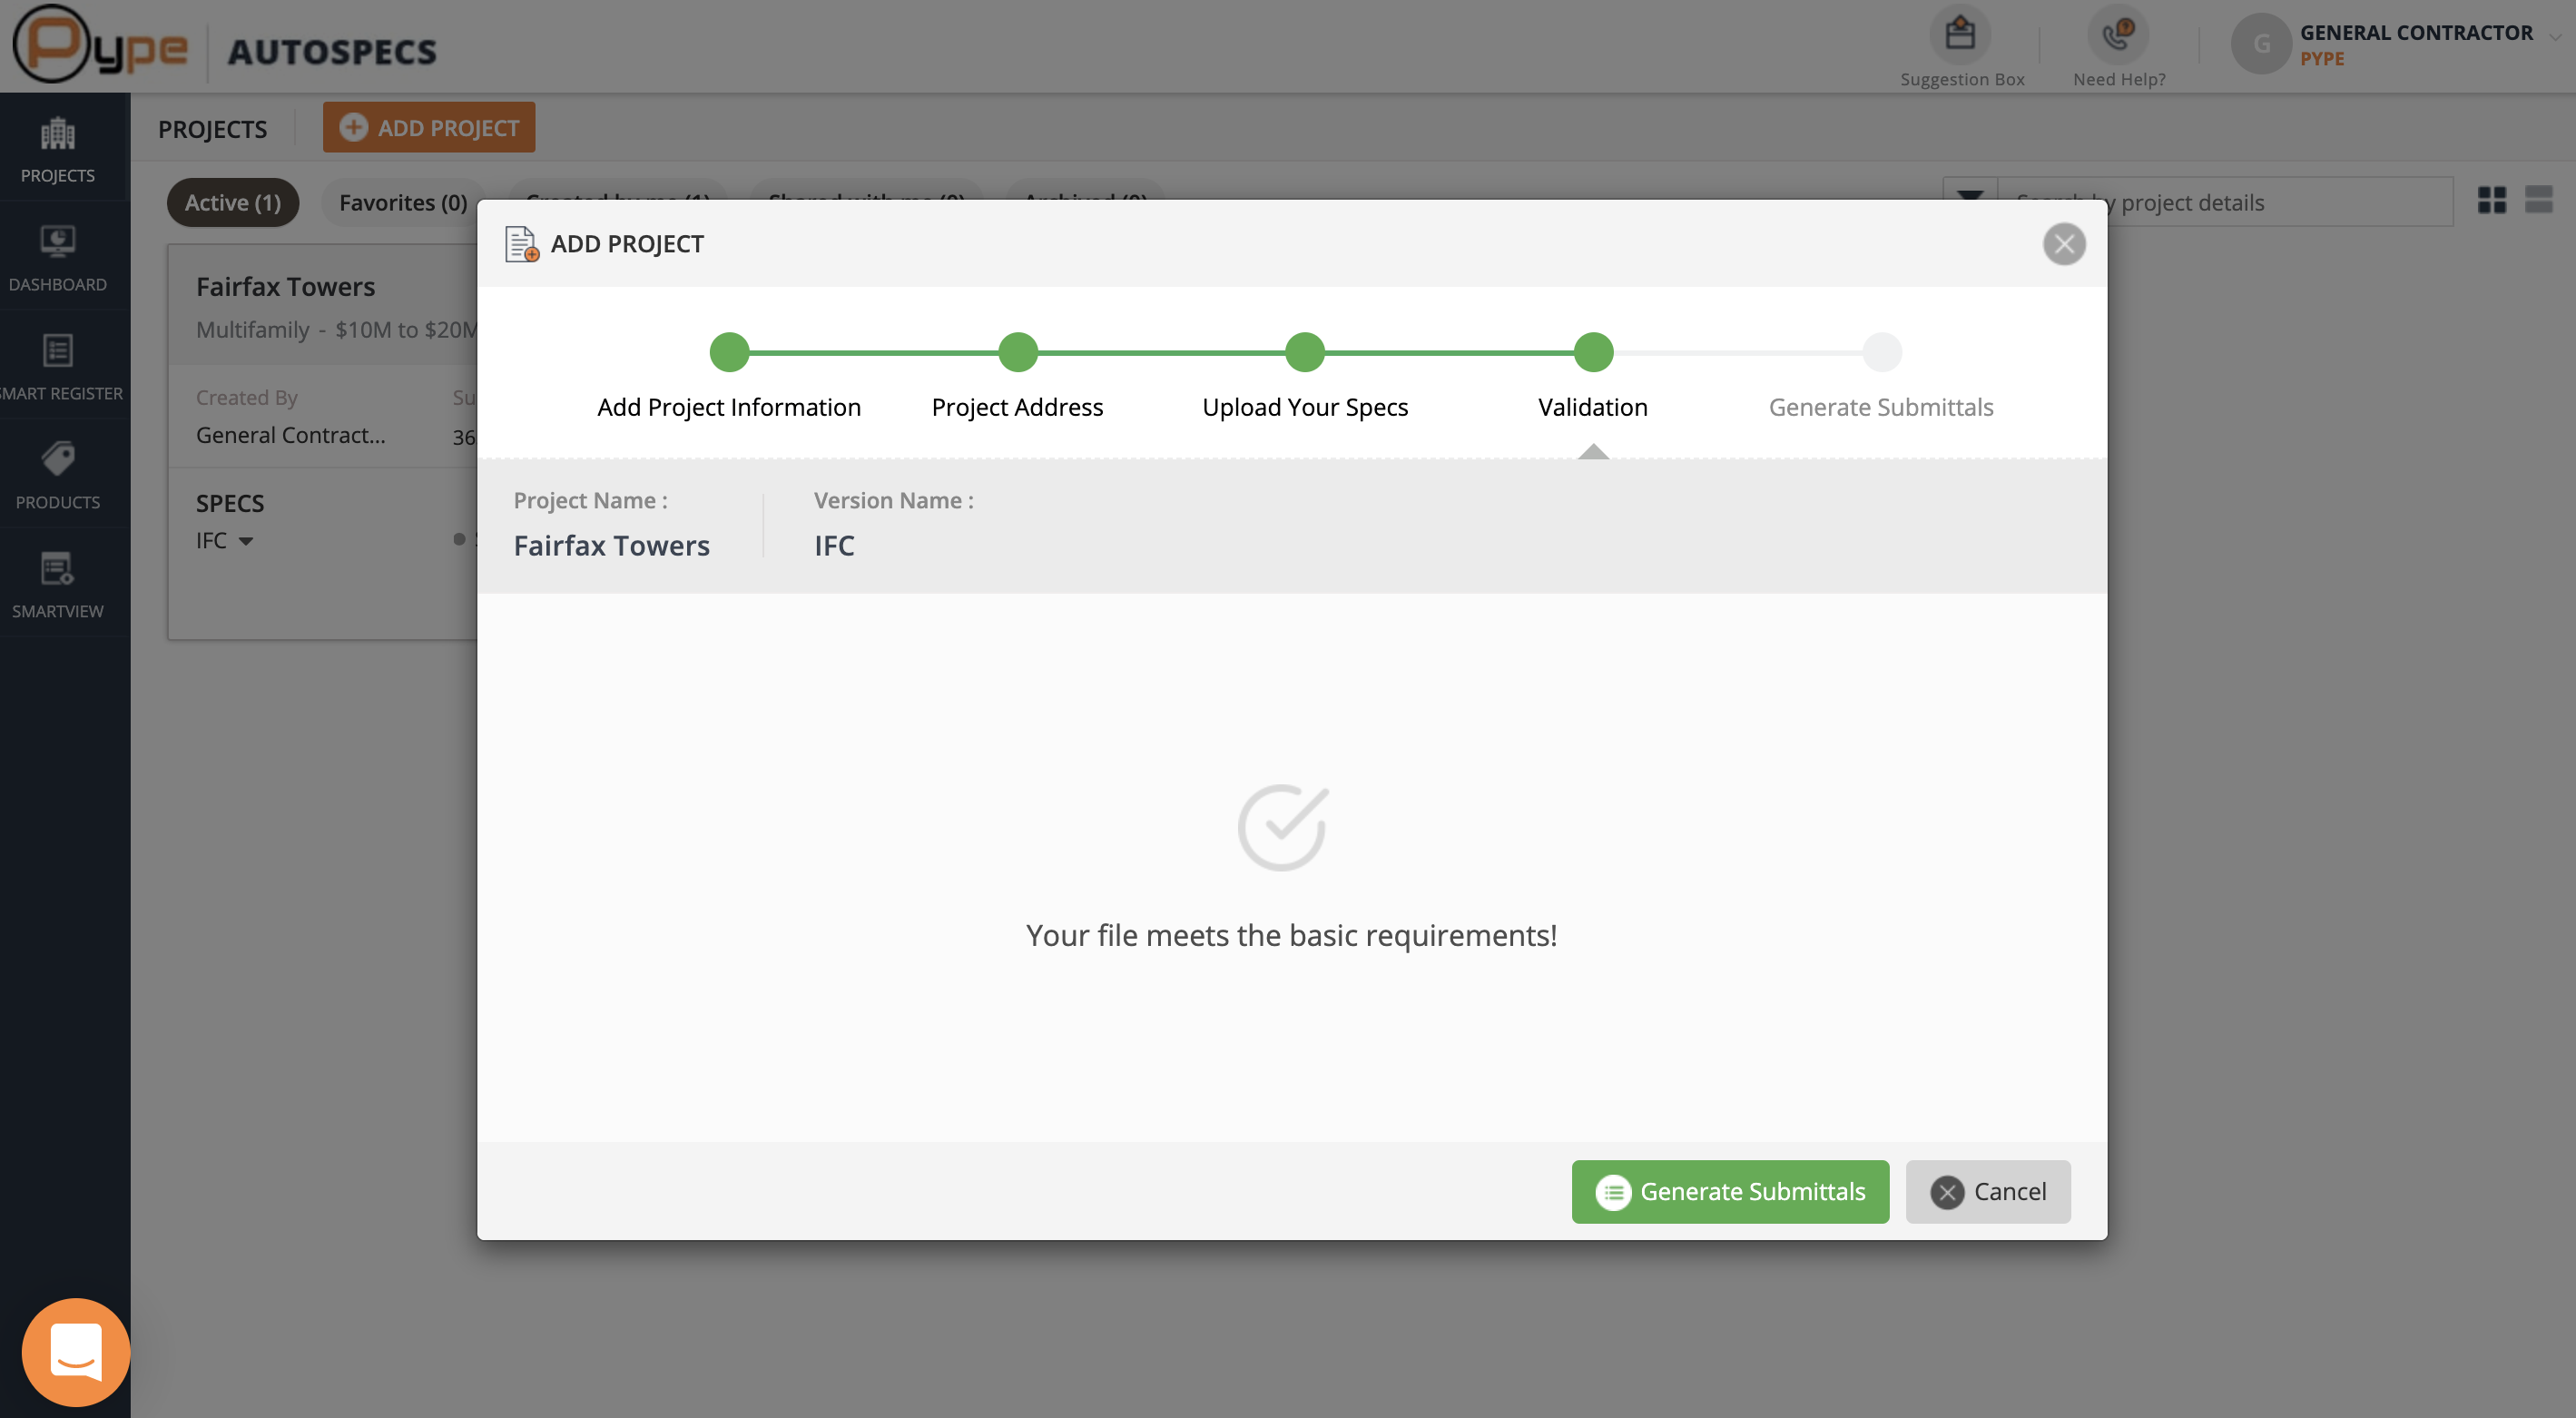Switch to list view layout

point(2538,201)
